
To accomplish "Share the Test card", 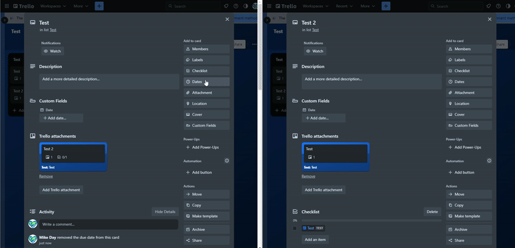I will [207, 240].
